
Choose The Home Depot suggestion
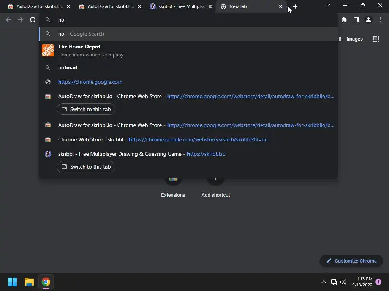(x=188, y=50)
